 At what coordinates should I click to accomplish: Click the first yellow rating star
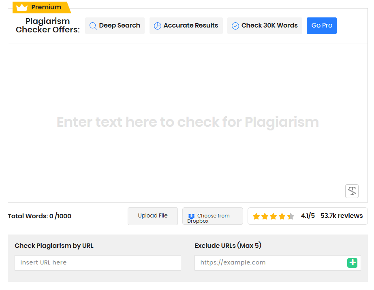(x=256, y=216)
